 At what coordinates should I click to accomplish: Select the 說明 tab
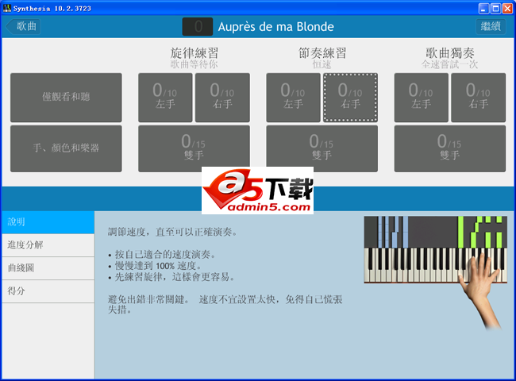(48, 222)
